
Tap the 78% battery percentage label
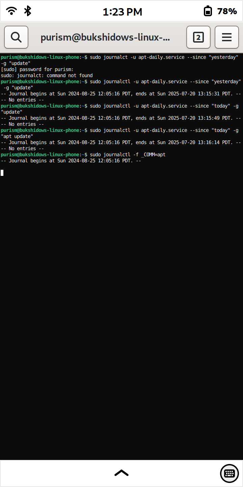click(x=227, y=11)
